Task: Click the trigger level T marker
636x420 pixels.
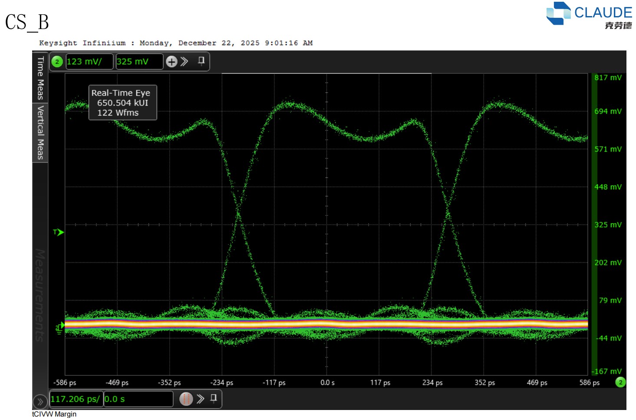Action: pyautogui.click(x=58, y=232)
